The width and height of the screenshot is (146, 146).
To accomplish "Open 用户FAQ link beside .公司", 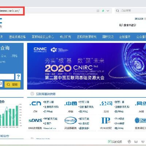I will (119, 111).
